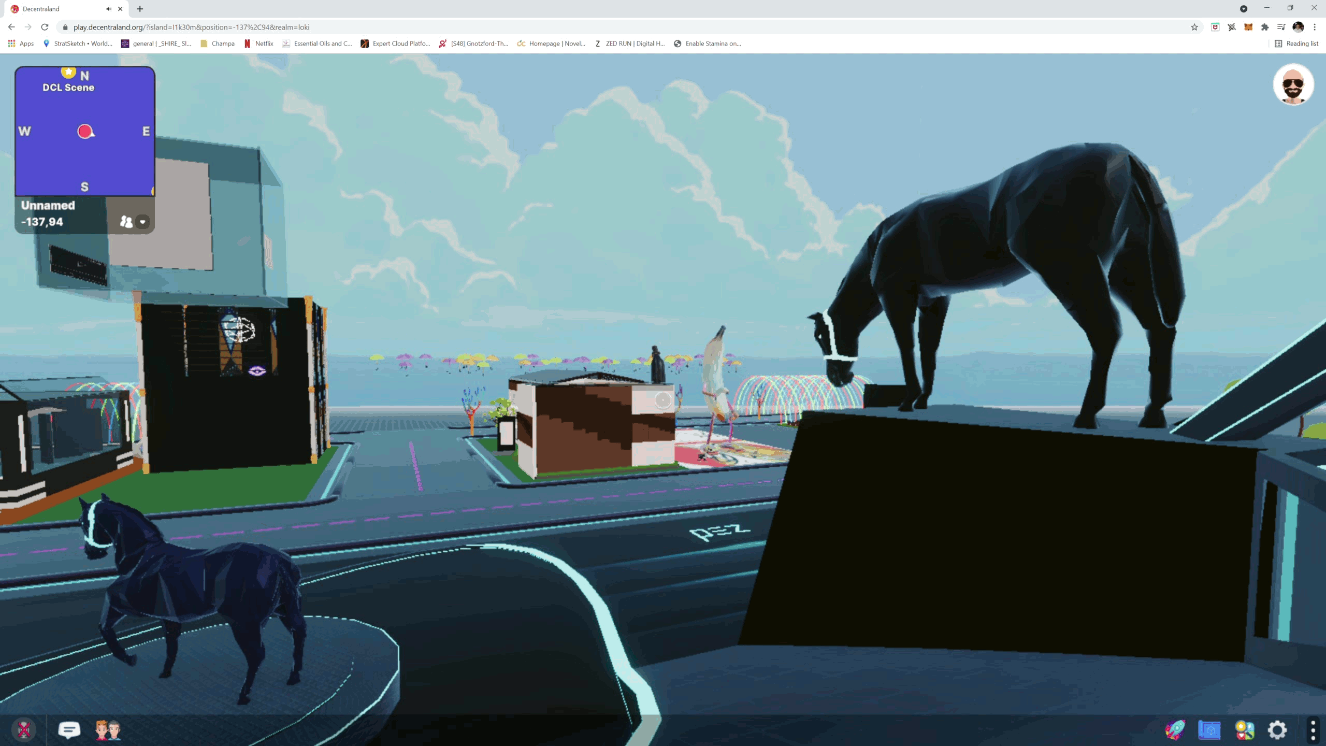Open Essential Oils bookmark

click(317, 44)
